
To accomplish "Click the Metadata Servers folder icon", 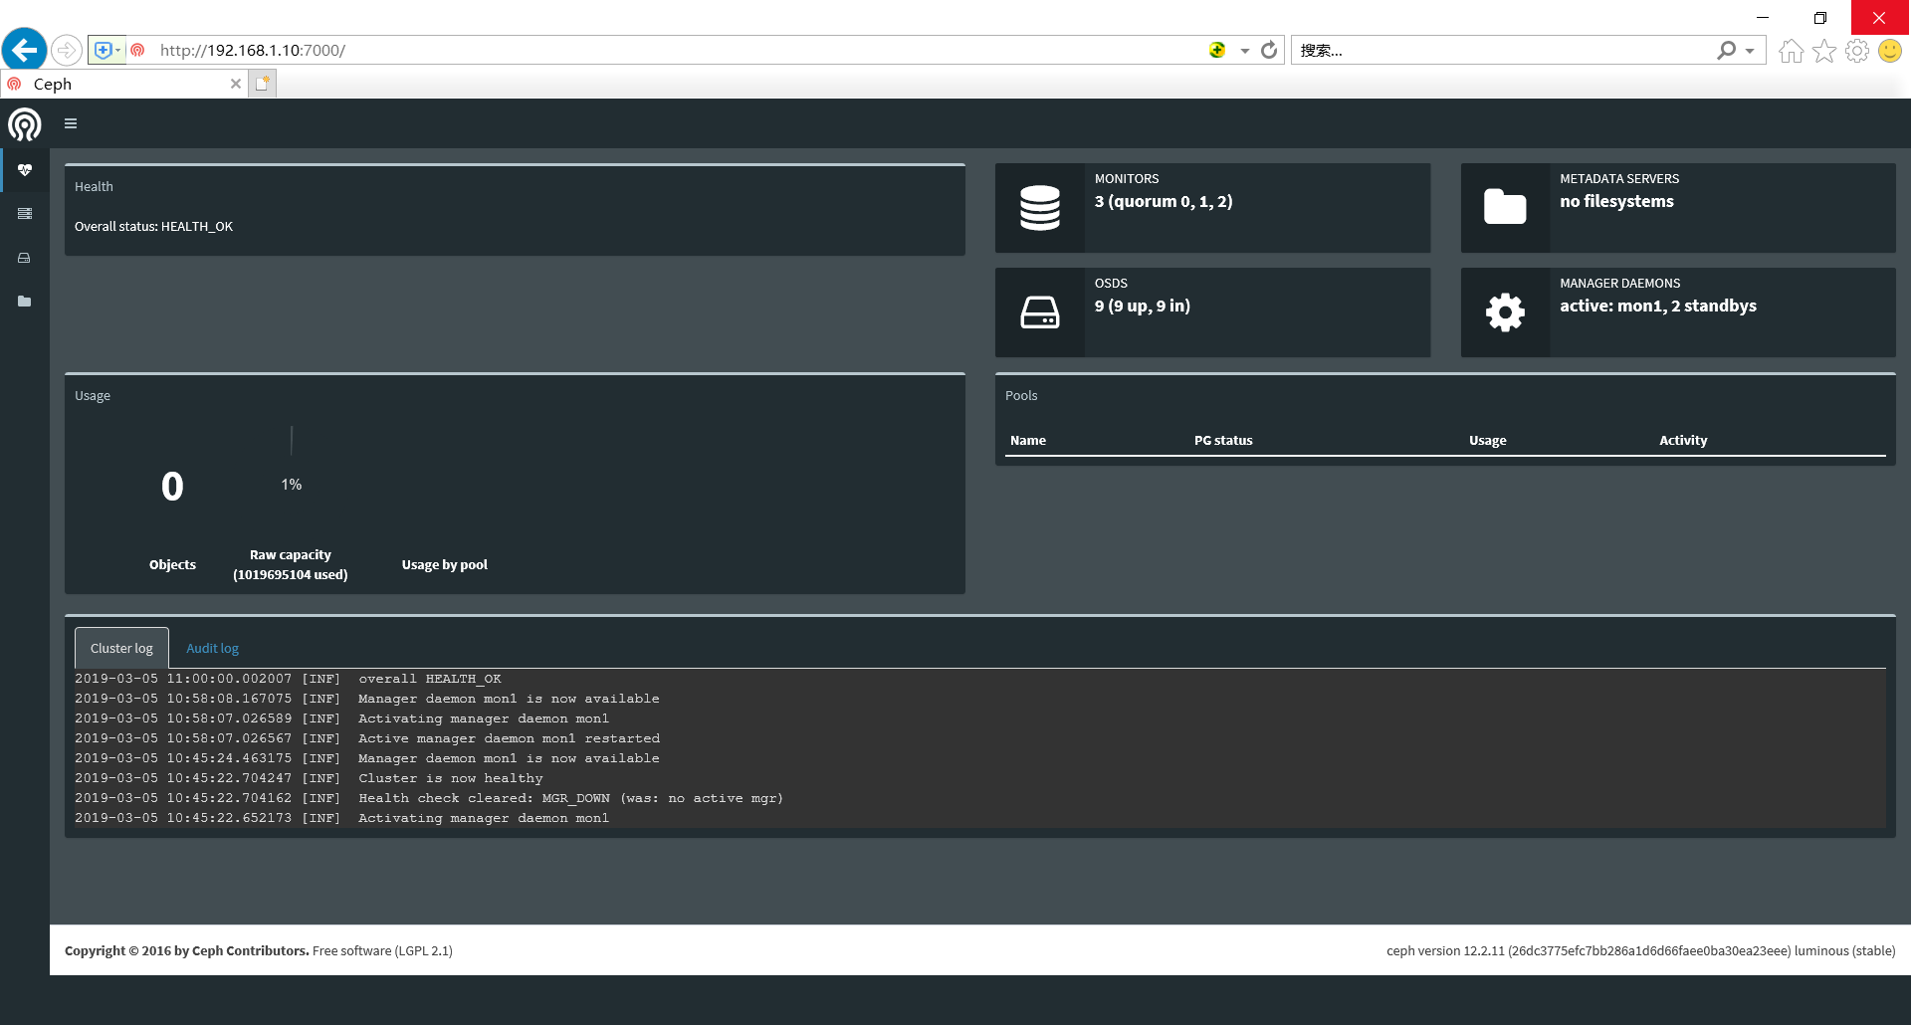I will tap(1504, 208).
